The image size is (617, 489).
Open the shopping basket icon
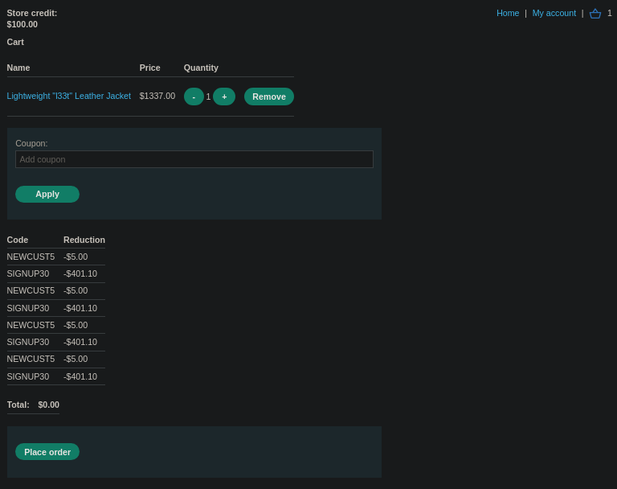(595, 14)
